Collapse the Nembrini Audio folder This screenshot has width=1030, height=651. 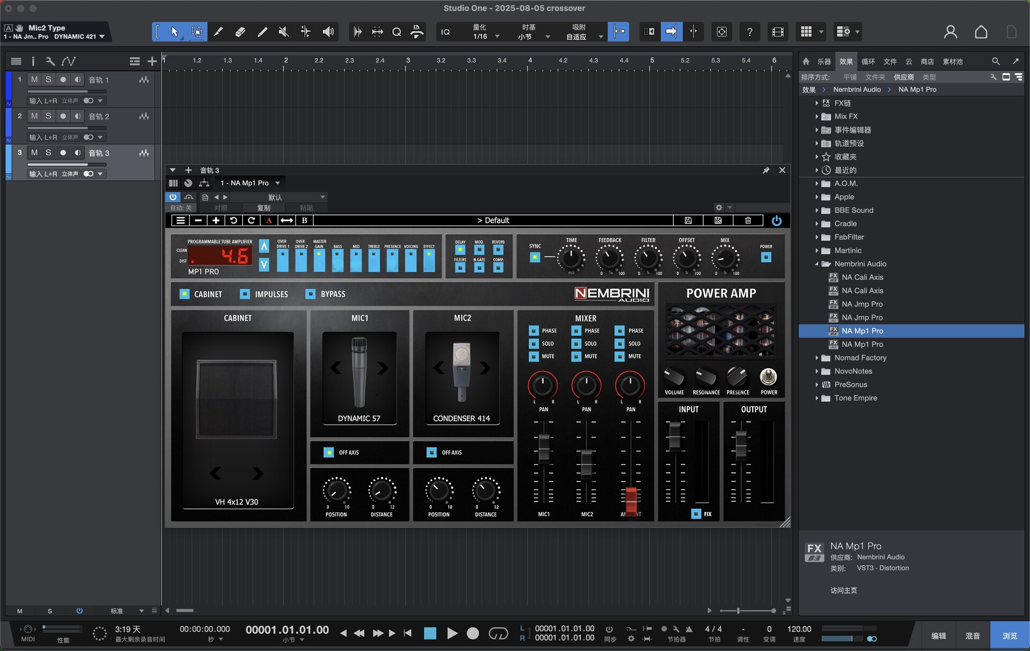click(x=816, y=264)
